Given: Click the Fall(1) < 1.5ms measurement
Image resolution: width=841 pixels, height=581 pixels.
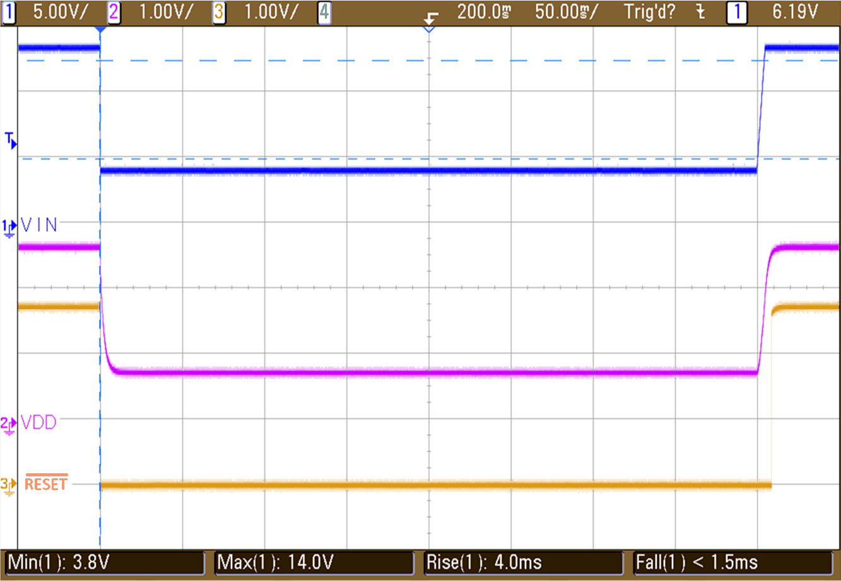Looking at the screenshot, I should click(732, 563).
